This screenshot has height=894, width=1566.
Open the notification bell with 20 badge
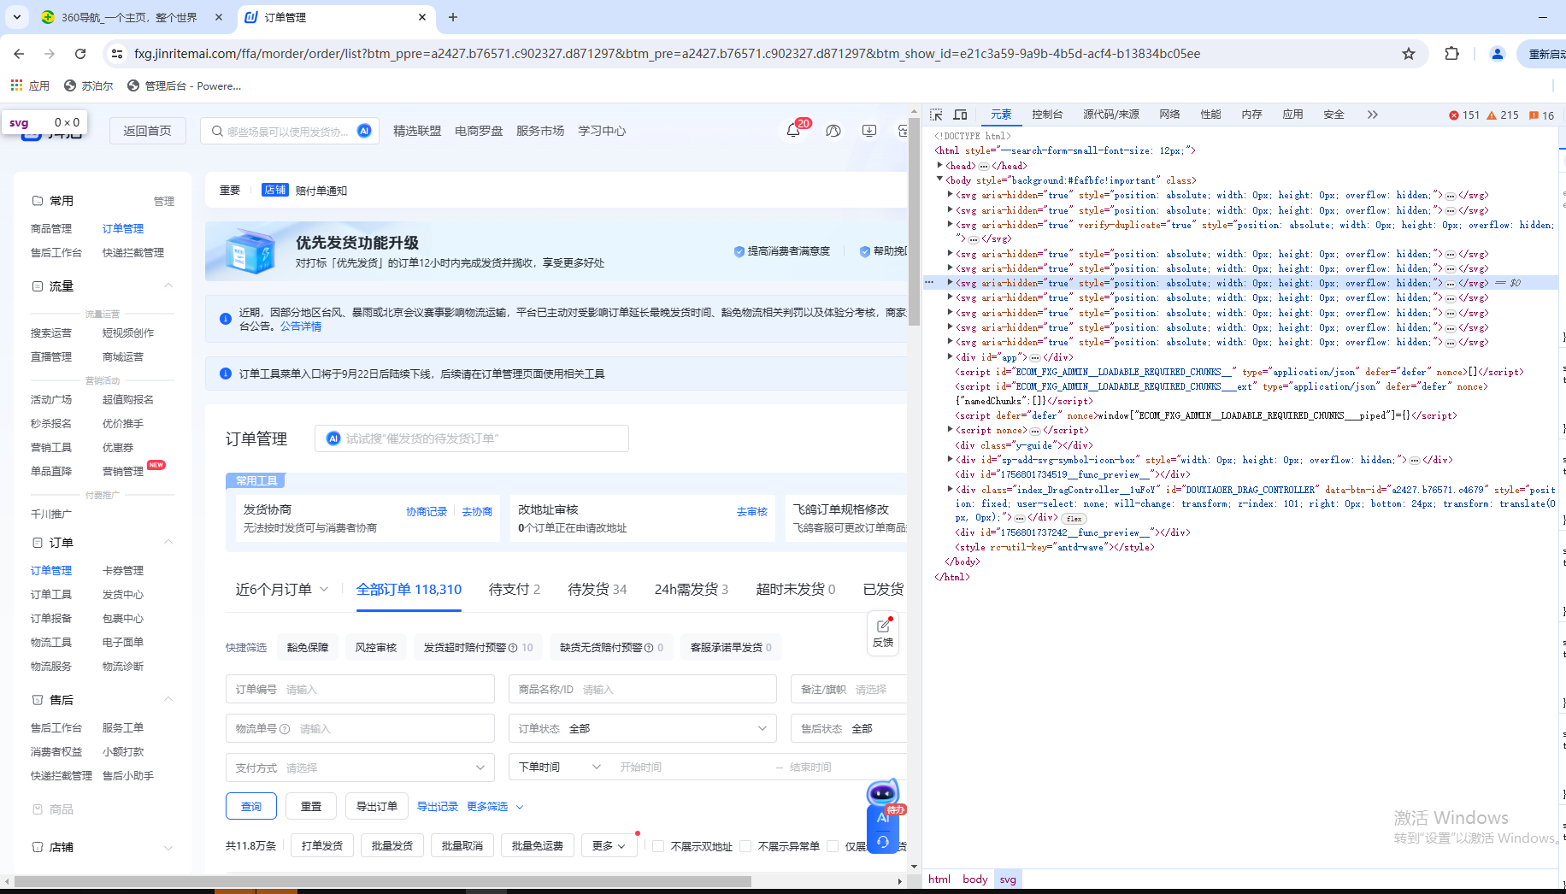[x=793, y=131]
